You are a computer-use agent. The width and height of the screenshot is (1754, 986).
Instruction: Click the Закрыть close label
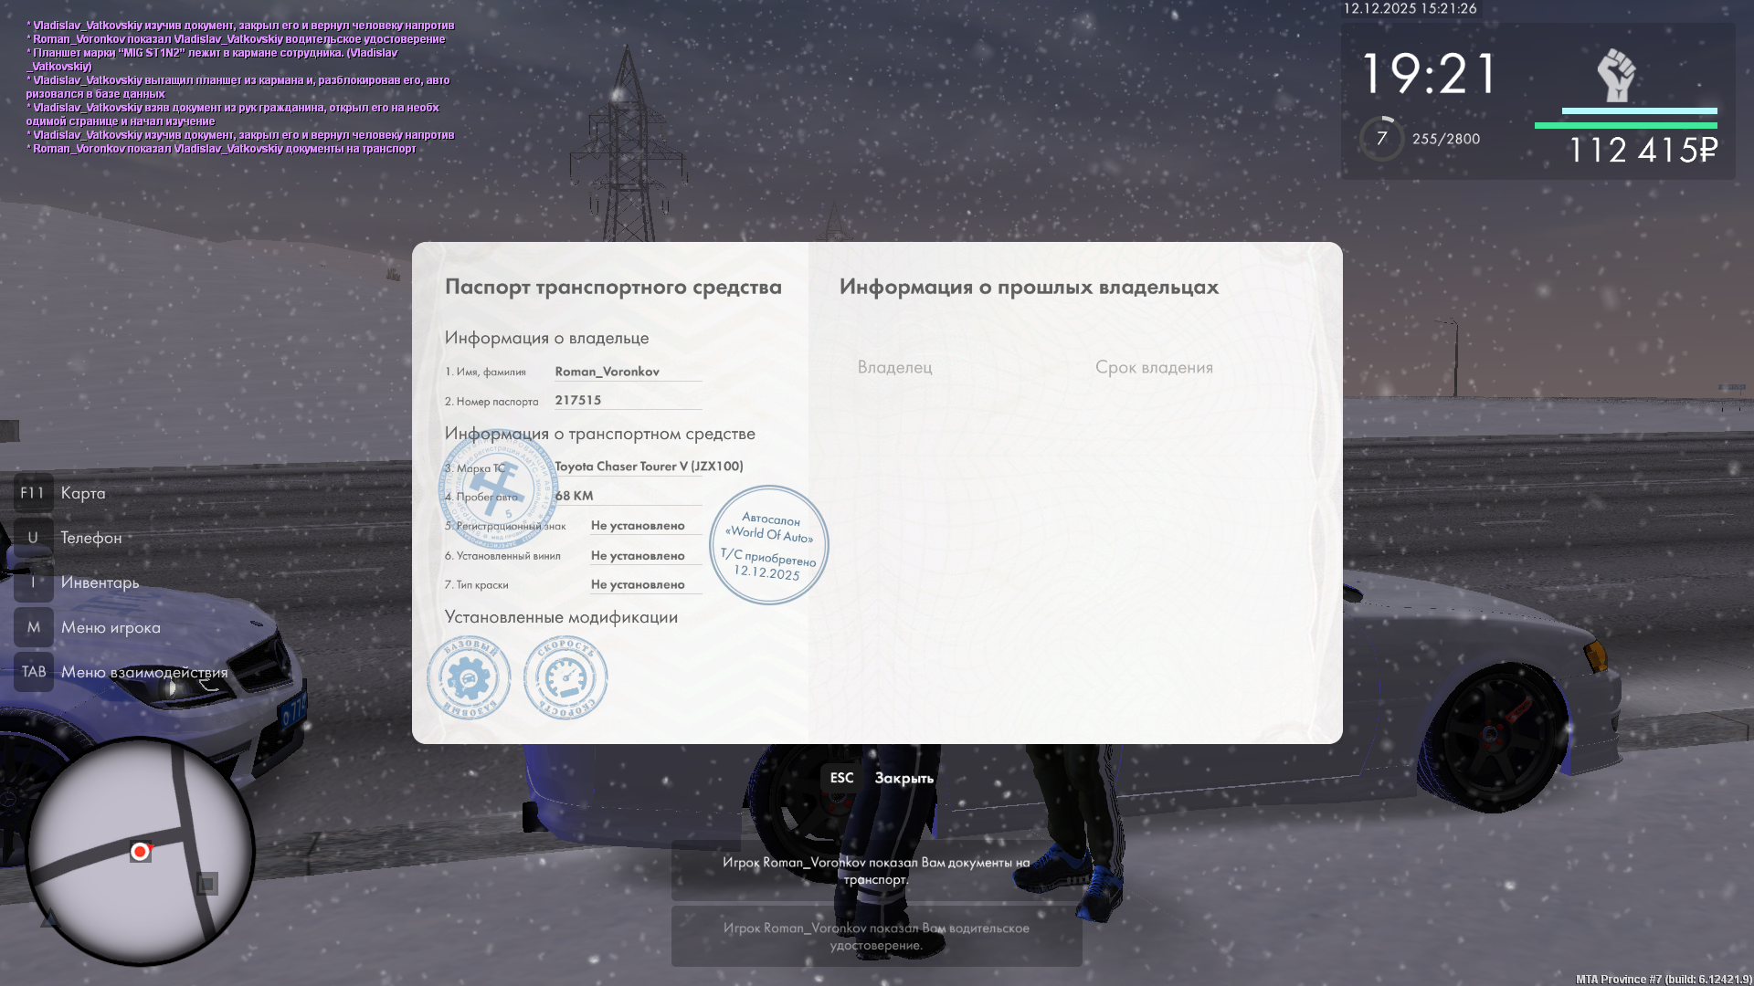point(903,778)
